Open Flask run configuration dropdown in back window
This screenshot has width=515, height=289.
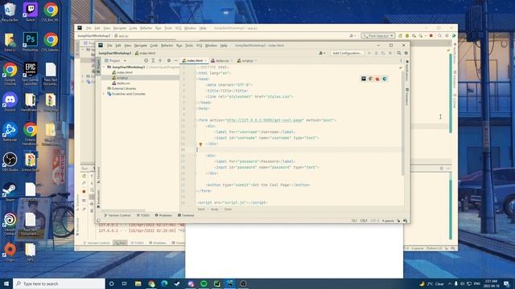377,35
